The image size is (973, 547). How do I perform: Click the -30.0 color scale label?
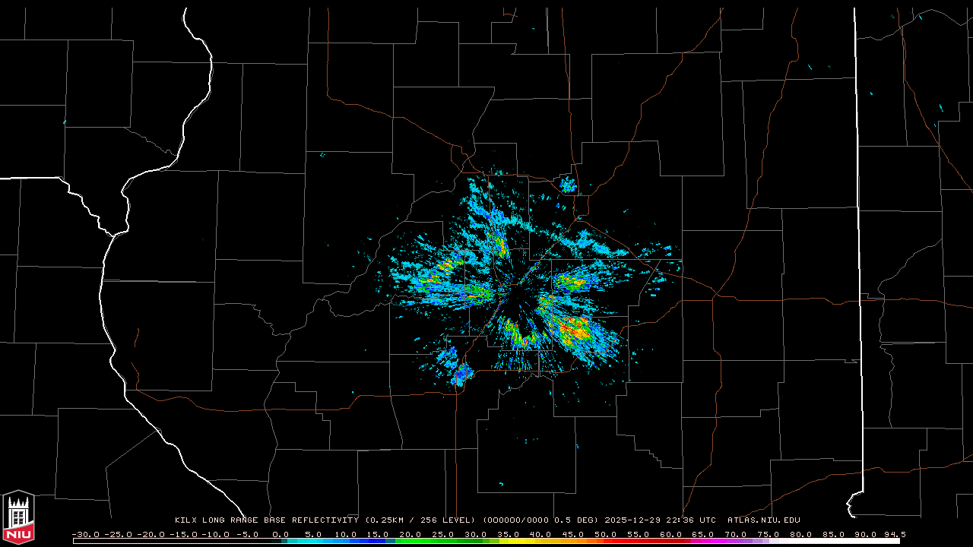click(x=85, y=534)
